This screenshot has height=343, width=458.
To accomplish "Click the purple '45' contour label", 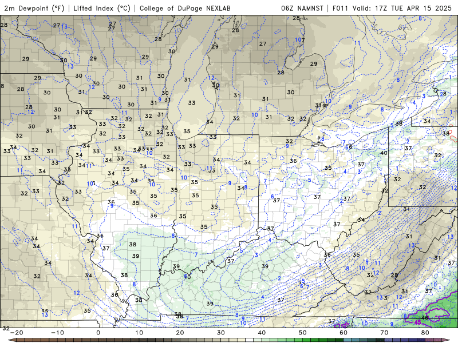I will point(418,322).
